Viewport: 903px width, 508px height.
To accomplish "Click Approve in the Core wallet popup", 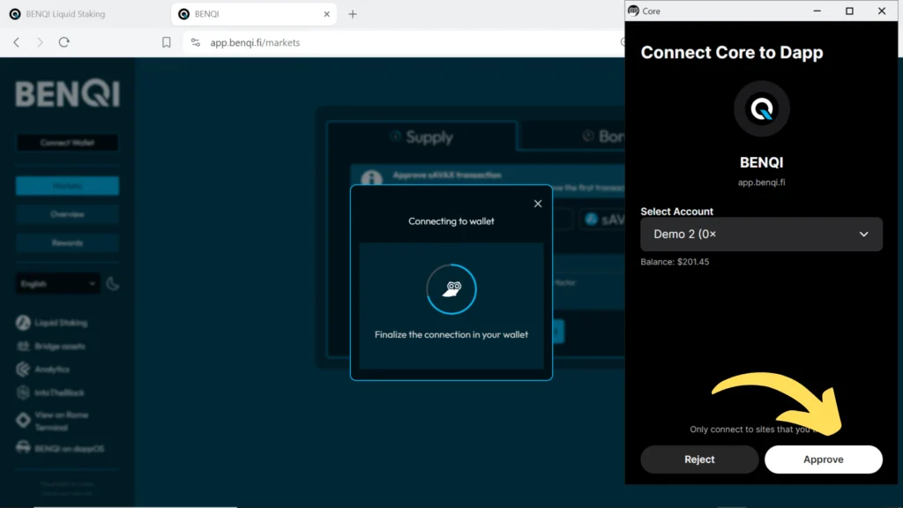I will (x=823, y=459).
